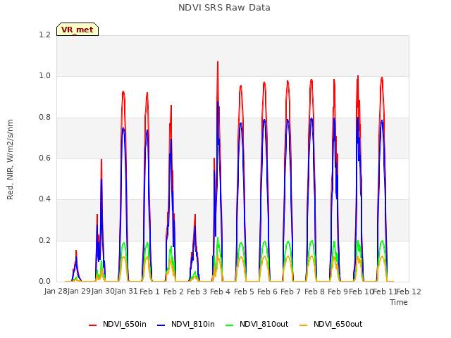
Task: Click the 0.4 y-axis tick label
Action: [44, 199]
